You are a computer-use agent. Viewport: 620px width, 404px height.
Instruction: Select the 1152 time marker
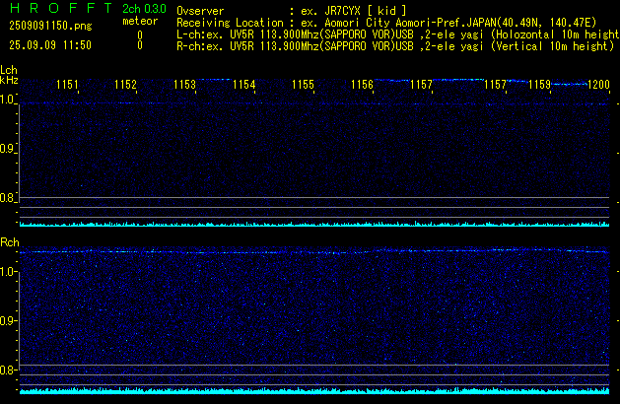[x=125, y=84]
